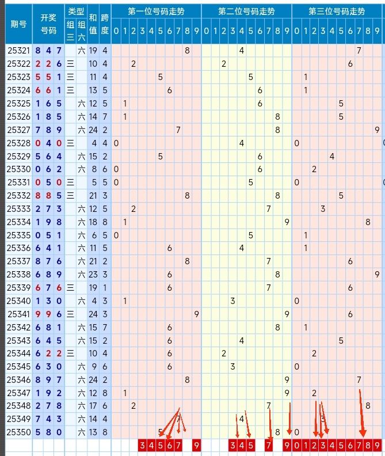Click 三 type marker in row 25322
The height and width of the screenshot is (456, 385).
click(70, 64)
